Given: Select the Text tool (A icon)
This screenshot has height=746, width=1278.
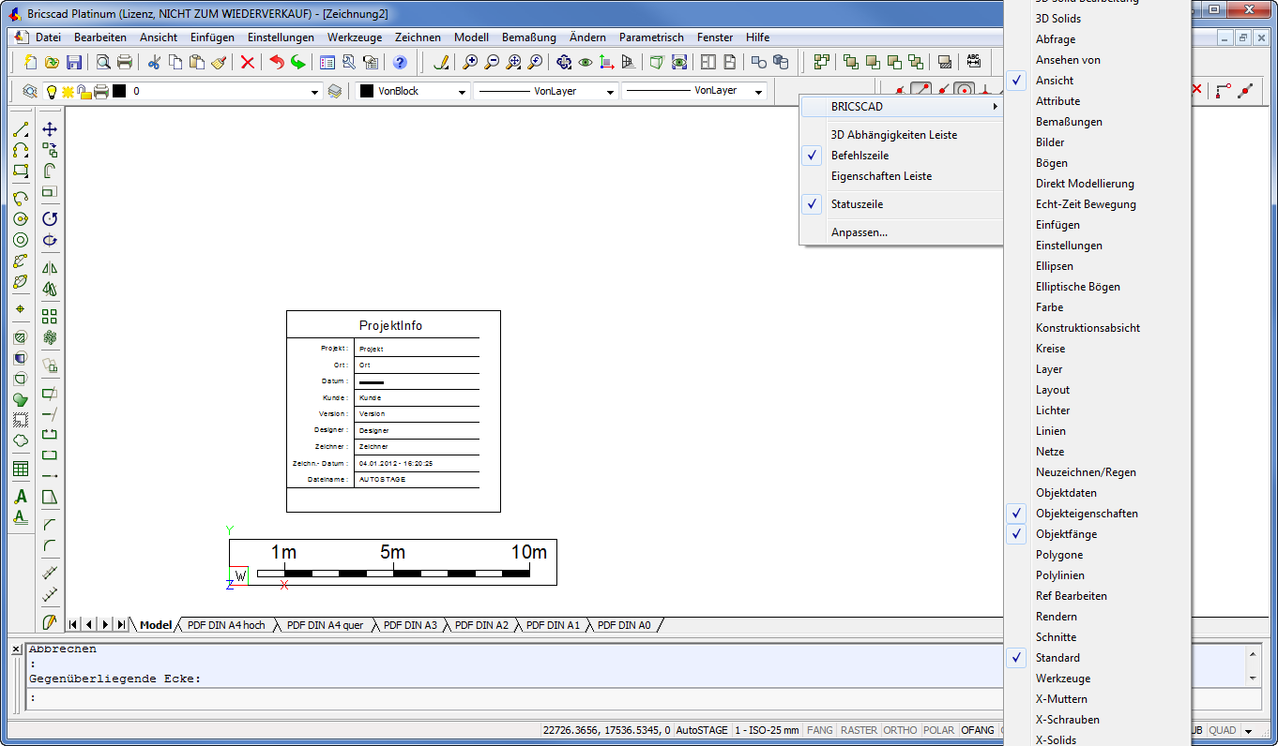Looking at the screenshot, I should point(21,497).
